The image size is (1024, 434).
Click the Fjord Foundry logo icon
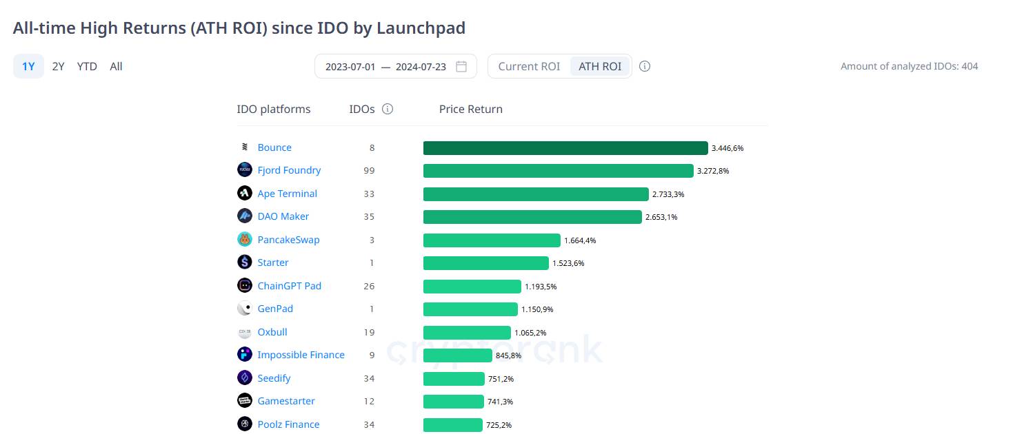tap(245, 170)
